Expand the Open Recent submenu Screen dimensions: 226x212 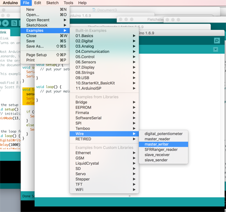[x=45, y=20]
